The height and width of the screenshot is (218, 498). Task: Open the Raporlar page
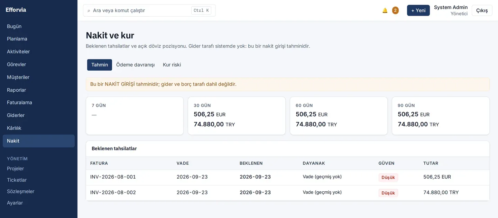coord(39,90)
